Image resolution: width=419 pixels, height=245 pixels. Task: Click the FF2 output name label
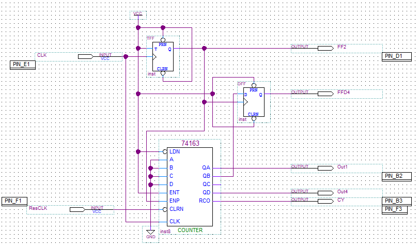342,47
